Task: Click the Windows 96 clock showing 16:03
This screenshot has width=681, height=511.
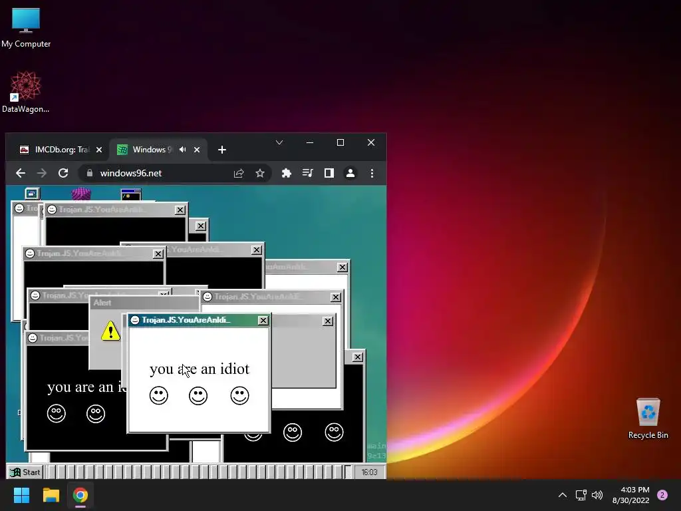Action: point(369,472)
